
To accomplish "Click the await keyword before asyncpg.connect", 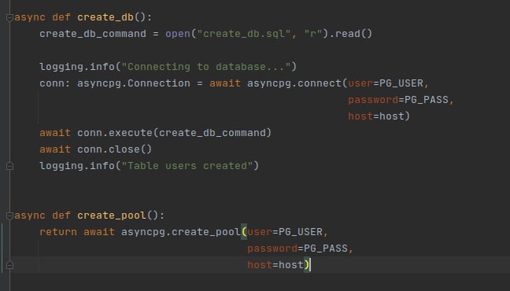I will click(225, 83).
